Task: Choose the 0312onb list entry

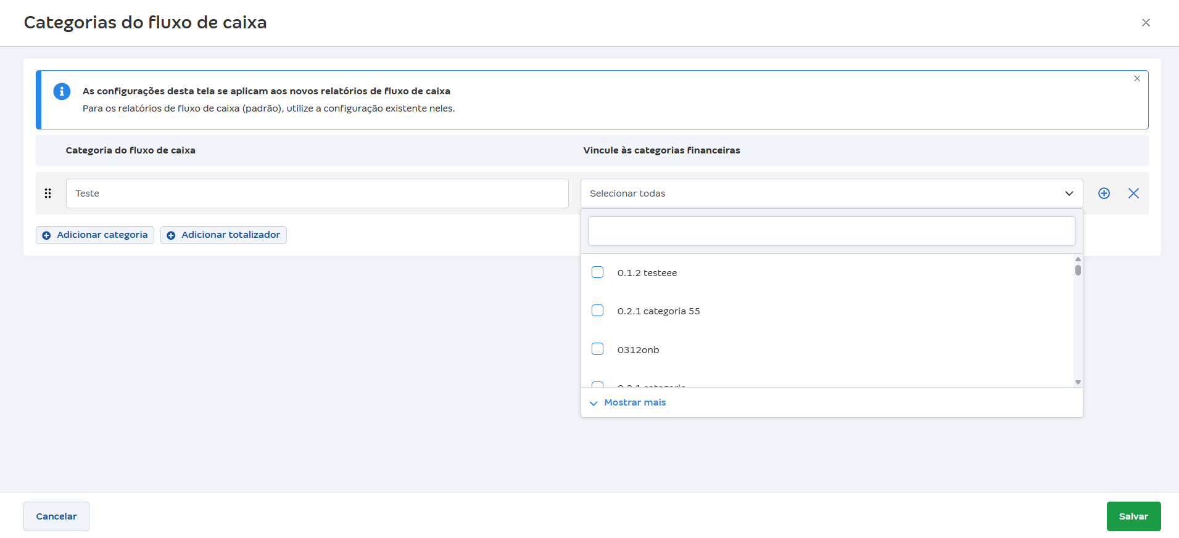Action: 638,350
